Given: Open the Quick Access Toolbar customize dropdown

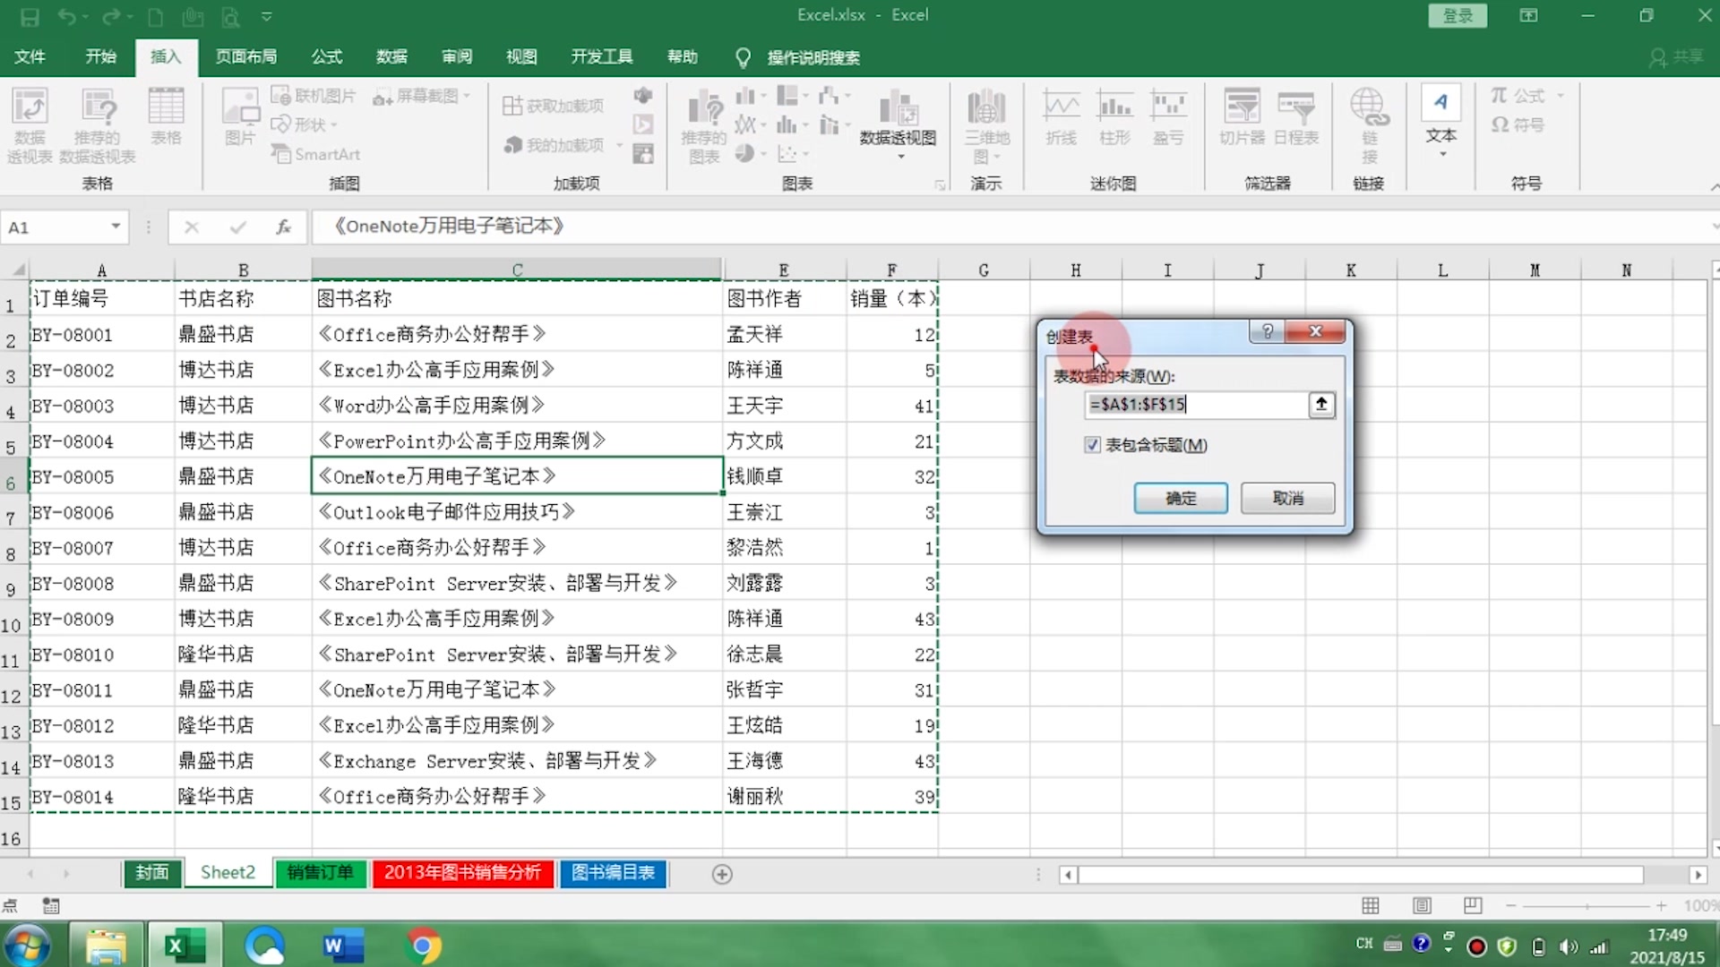Looking at the screenshot, I should click(x=266, y=16).
